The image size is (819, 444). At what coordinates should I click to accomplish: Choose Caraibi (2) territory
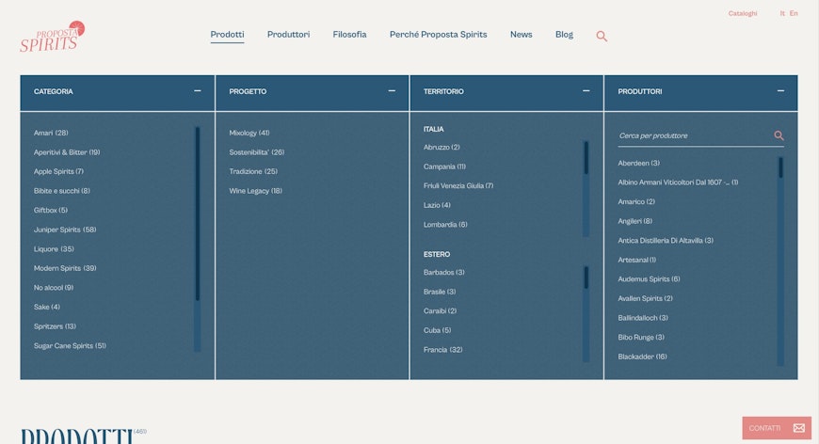tap(440, 311)
